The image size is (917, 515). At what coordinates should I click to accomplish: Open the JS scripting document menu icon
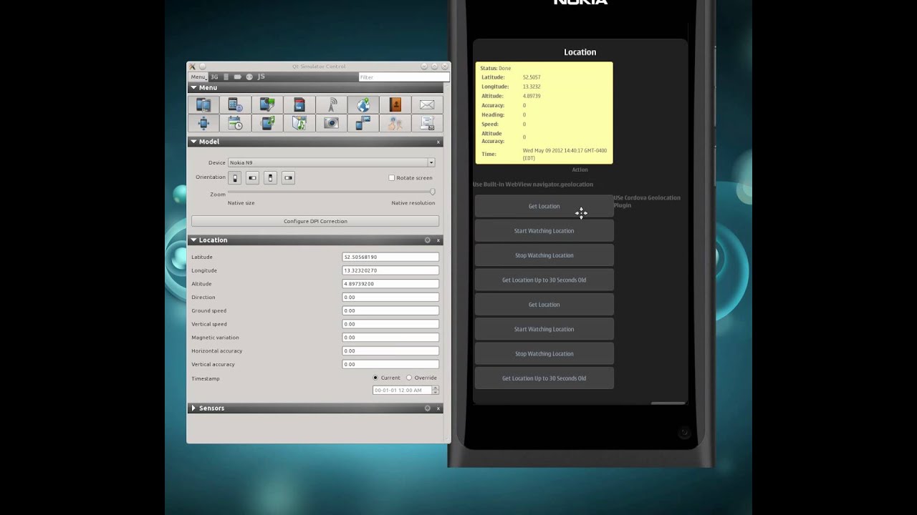point(427,123)
